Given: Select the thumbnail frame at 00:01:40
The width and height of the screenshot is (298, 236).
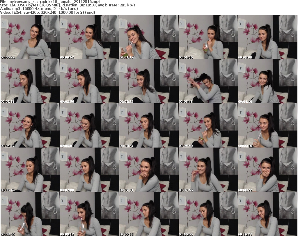Looking at the screenshot, I should (x=208, y=37).
